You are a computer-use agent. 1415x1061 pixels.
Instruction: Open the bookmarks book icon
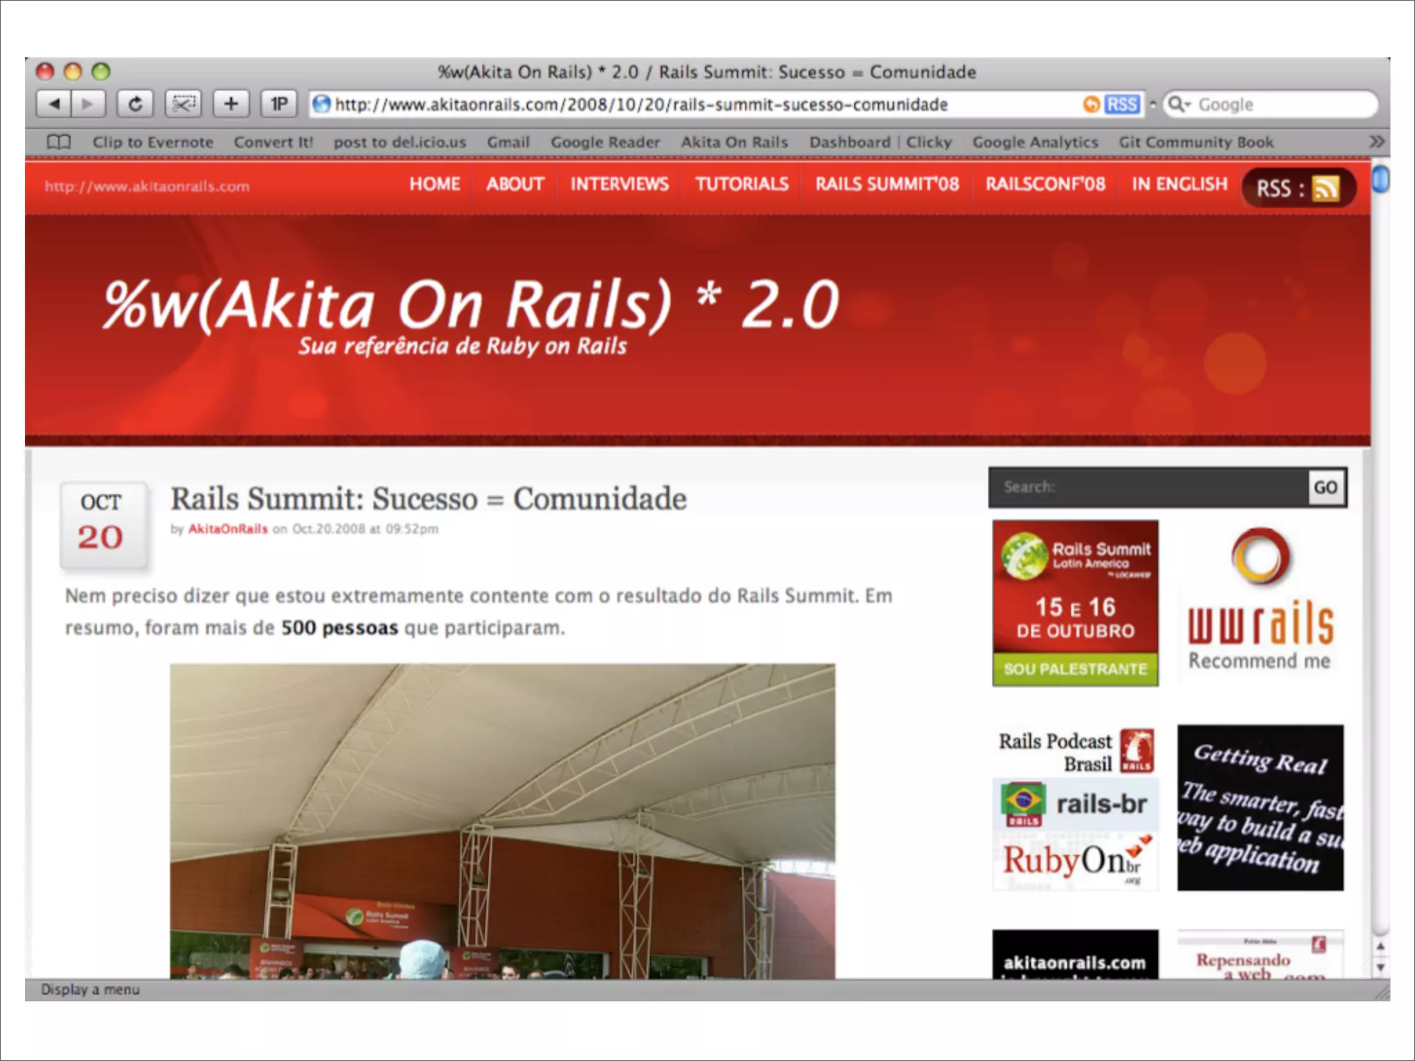point(59,142)
